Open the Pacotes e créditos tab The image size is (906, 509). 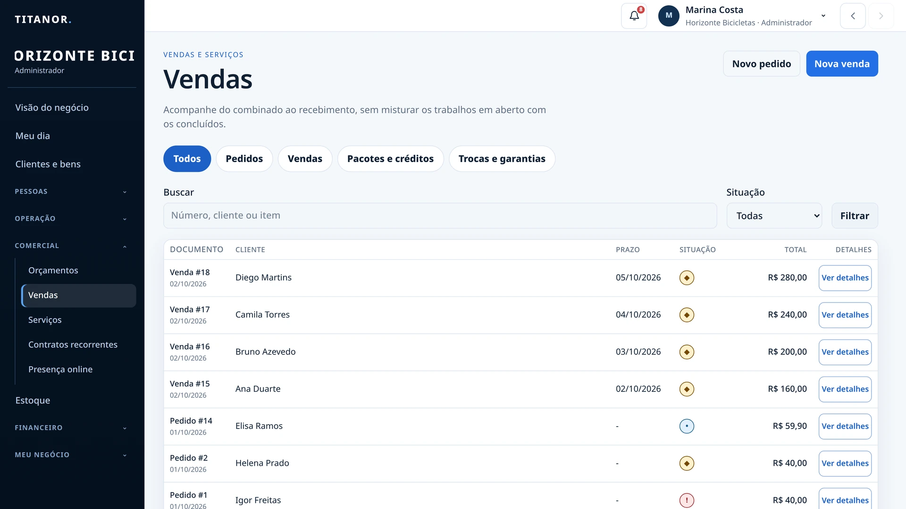coord(390,159)
